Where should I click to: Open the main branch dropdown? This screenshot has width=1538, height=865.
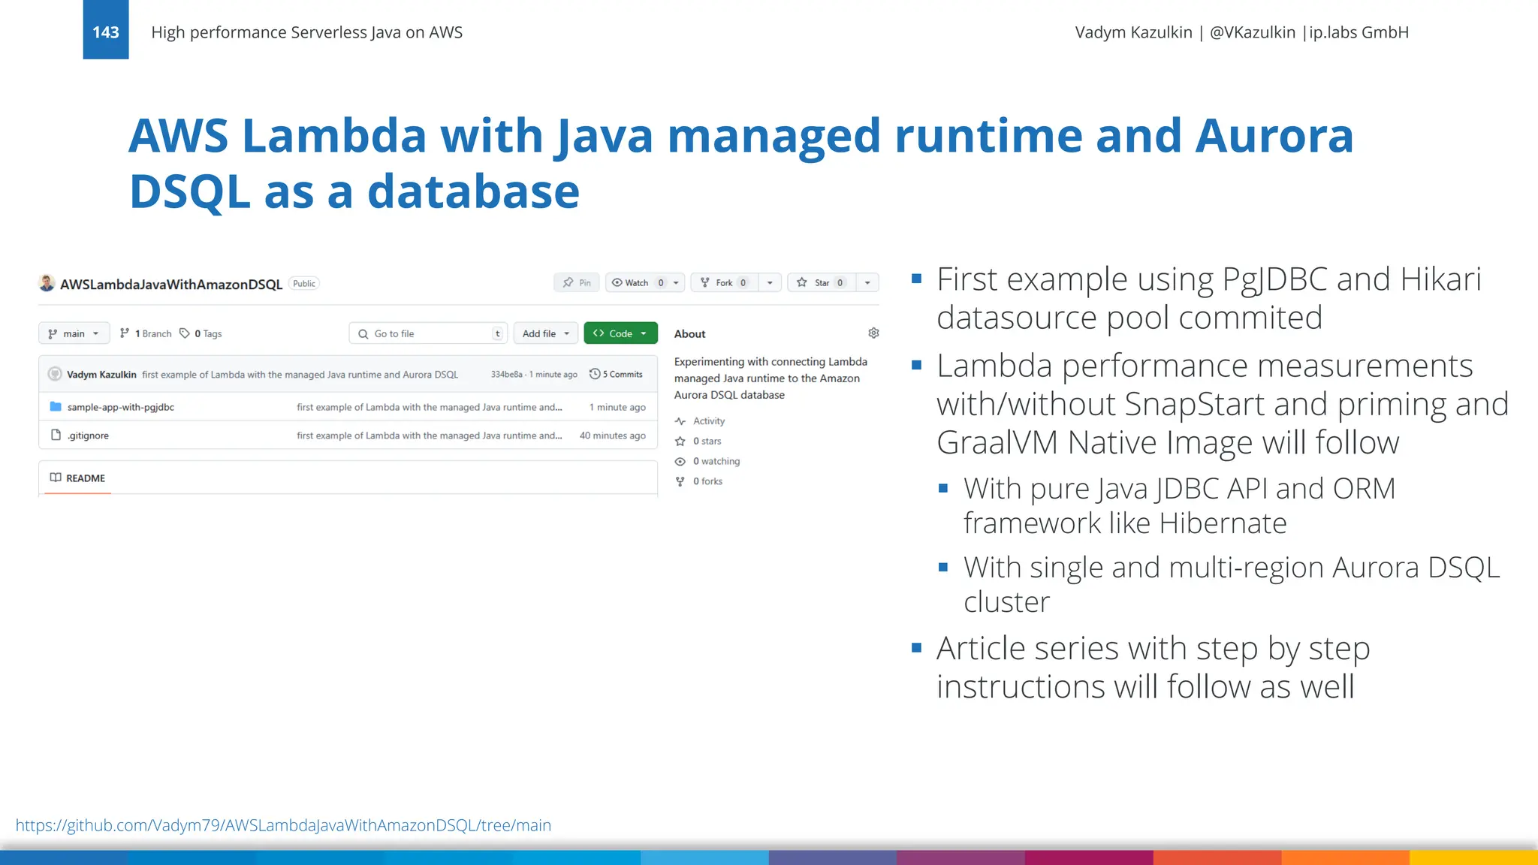coord(74,333)
